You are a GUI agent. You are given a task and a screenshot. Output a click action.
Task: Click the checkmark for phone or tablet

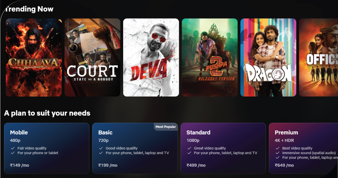point(12,153)
